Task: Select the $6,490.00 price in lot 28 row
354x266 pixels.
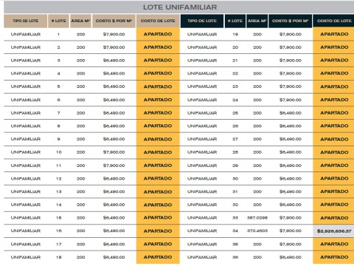Action: tap(291, 152)
